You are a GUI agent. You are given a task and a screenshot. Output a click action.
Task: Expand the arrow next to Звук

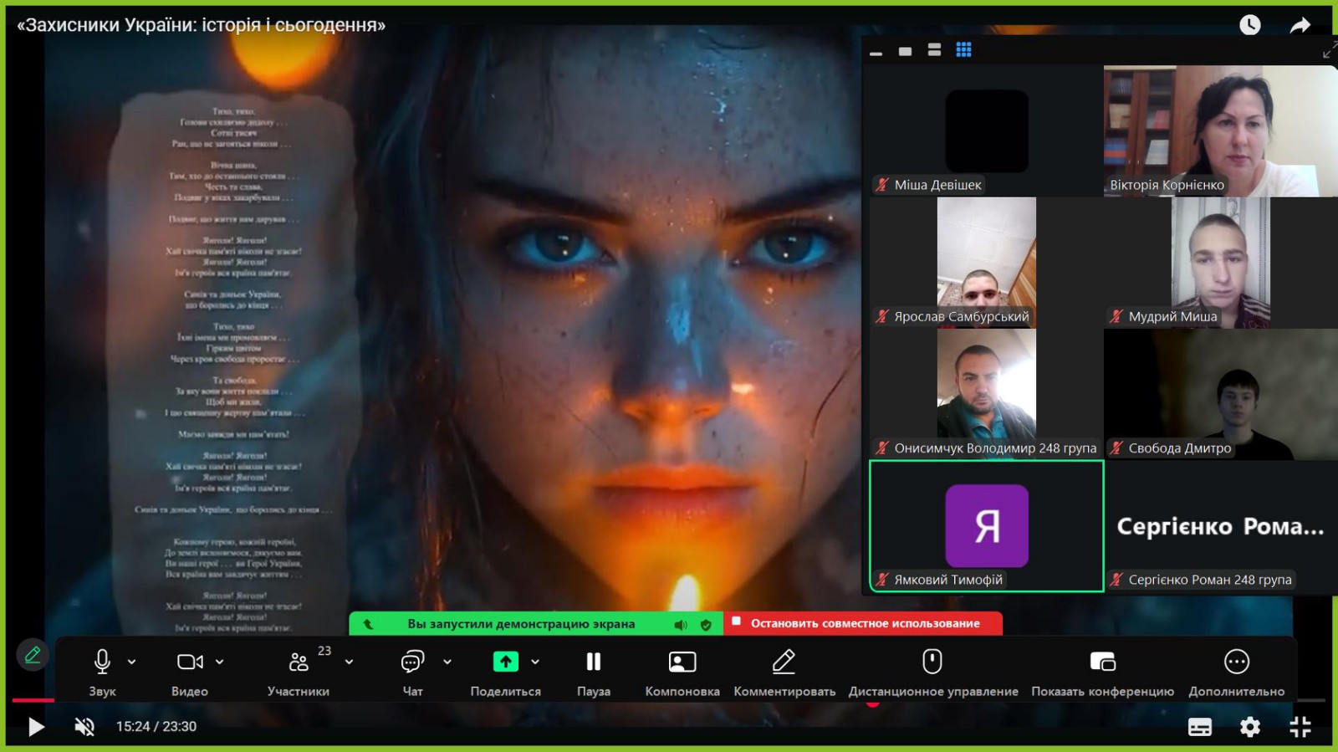pos(132,662)
